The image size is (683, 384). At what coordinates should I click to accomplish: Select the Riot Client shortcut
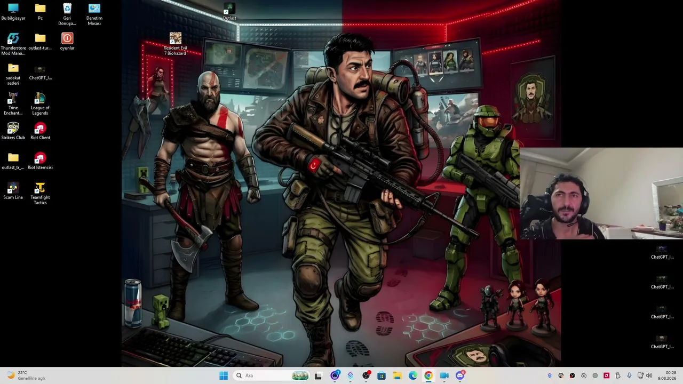click(x=40, y=131)
